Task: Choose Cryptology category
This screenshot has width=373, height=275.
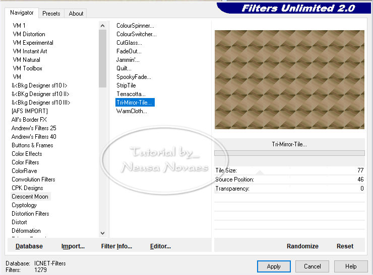Action: pyautogui.click(x=24, y=205)
